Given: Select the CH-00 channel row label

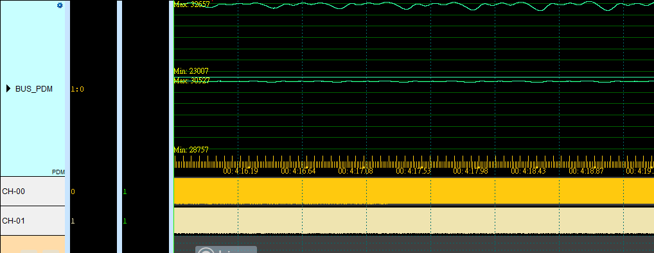Looking at the screenshot, I should click(33, 192).
